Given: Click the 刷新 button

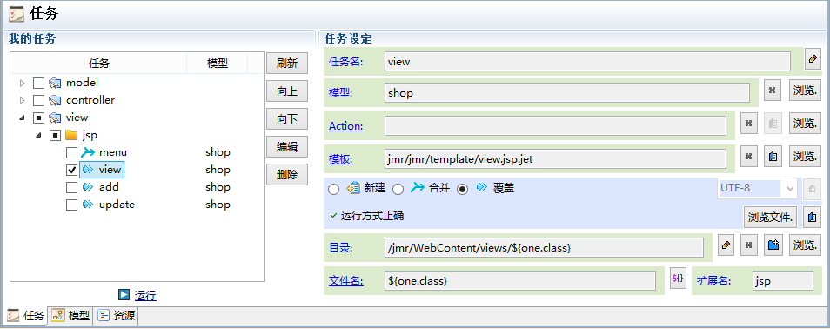Looking at the screenshot, I should tap(287, 63).
